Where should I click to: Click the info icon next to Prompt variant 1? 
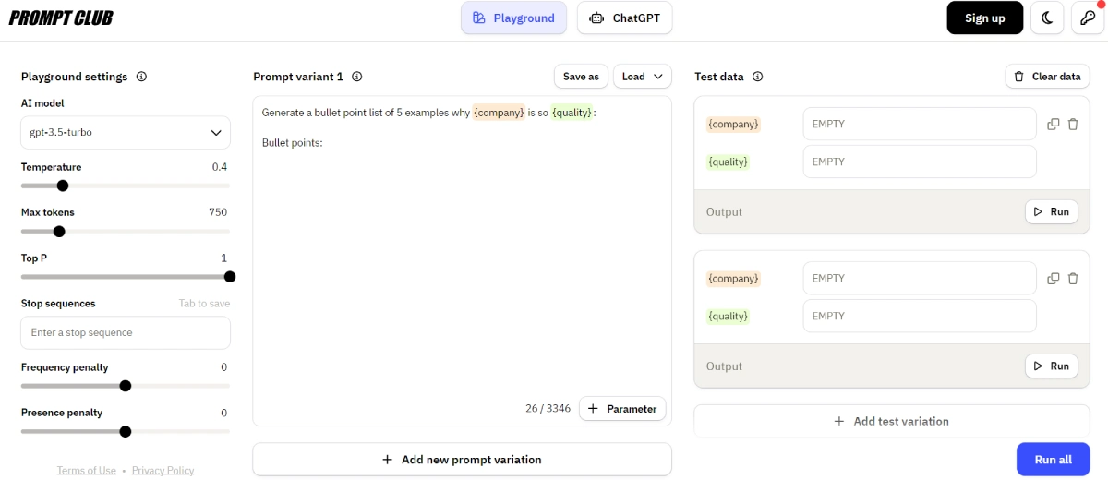click(357, 77)
